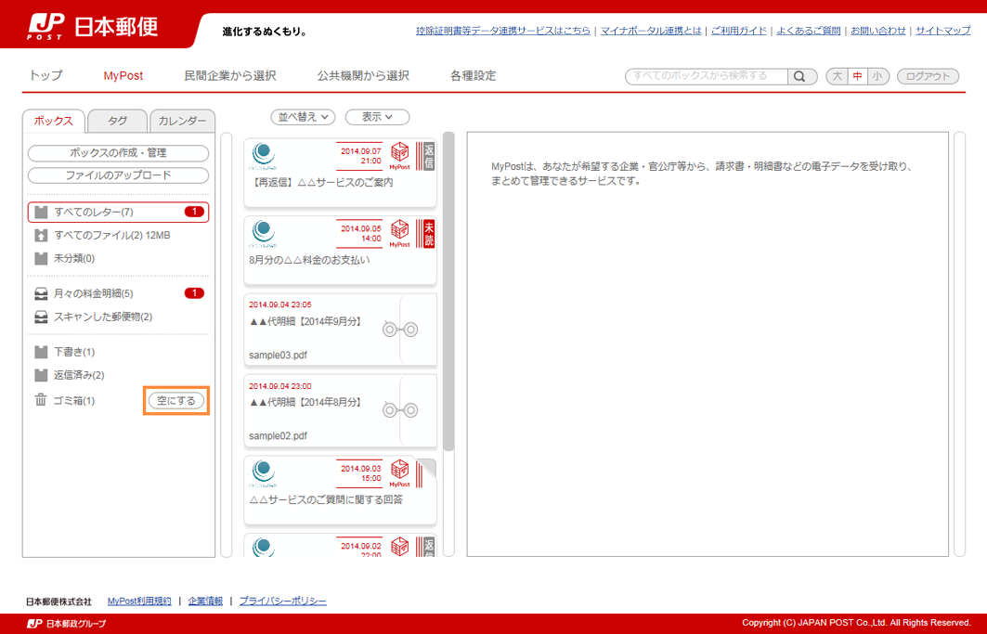
Task: Select 未分類(0) box
Action: tap(118, 258)
